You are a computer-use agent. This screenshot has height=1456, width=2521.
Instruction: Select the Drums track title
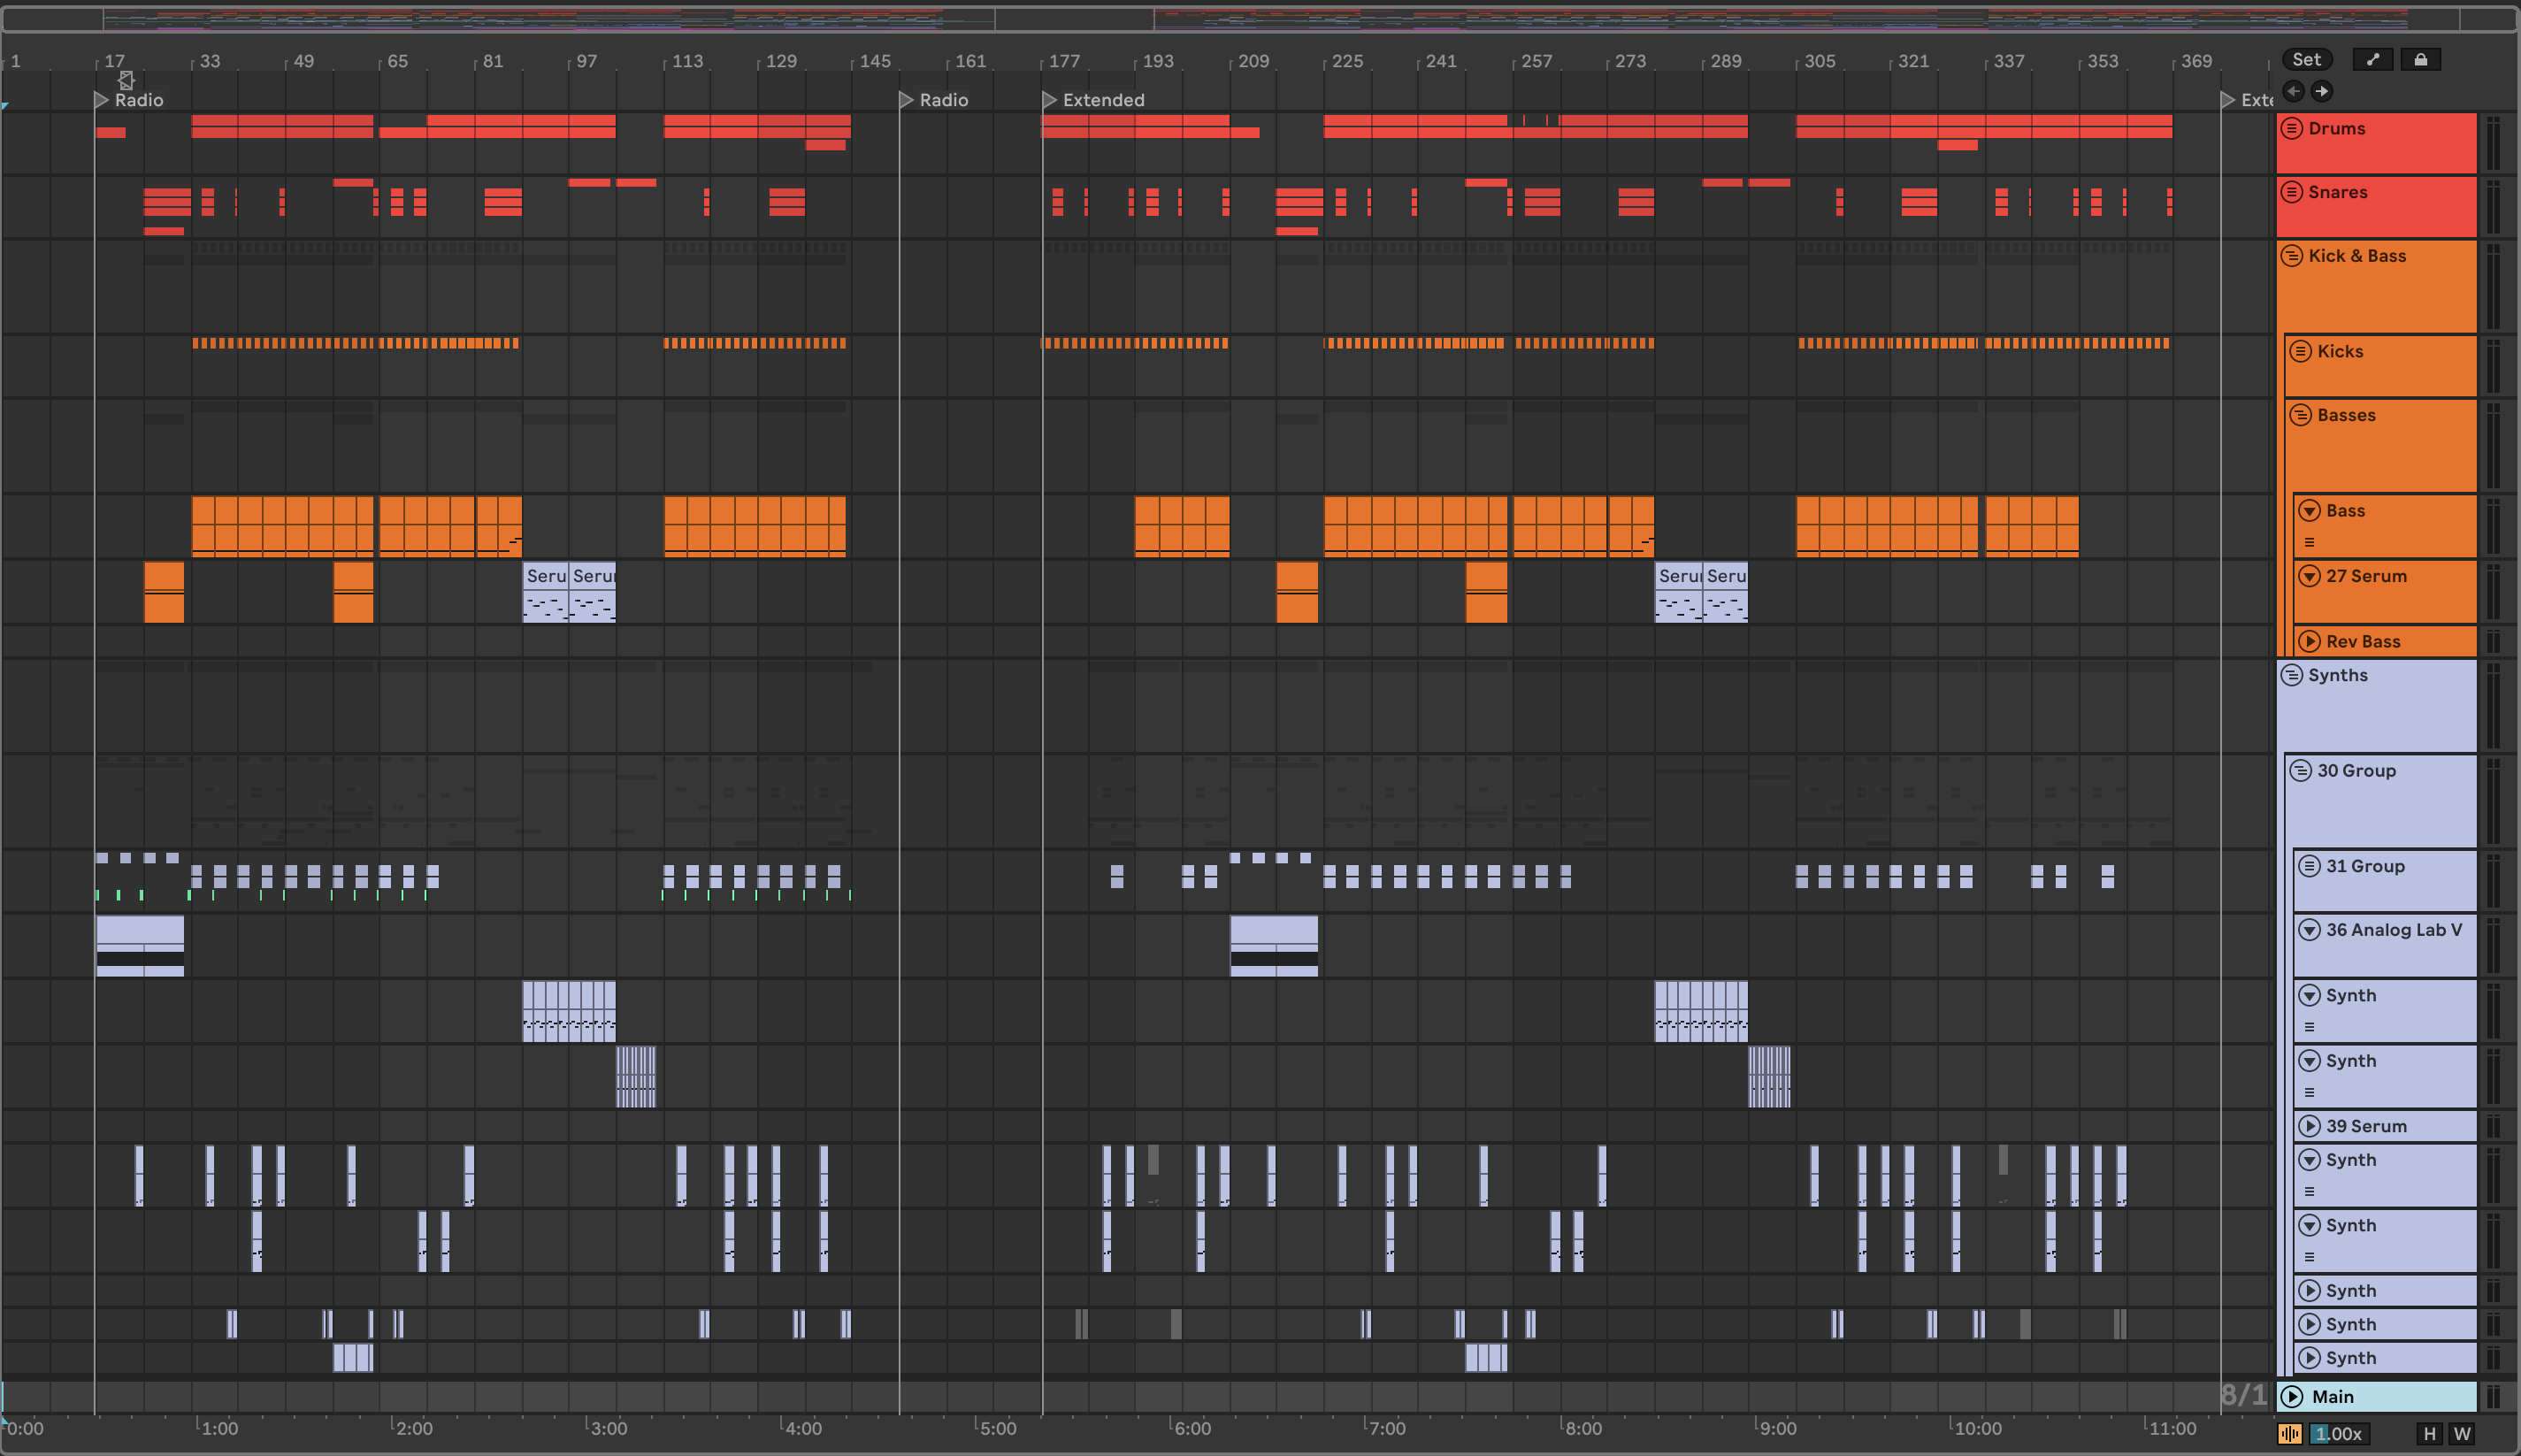2337,128
